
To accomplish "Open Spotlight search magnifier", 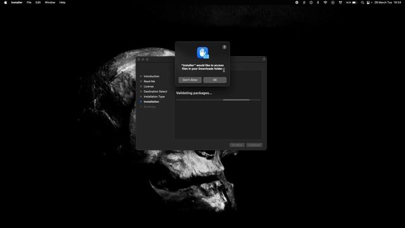I will tap(363, 3).
